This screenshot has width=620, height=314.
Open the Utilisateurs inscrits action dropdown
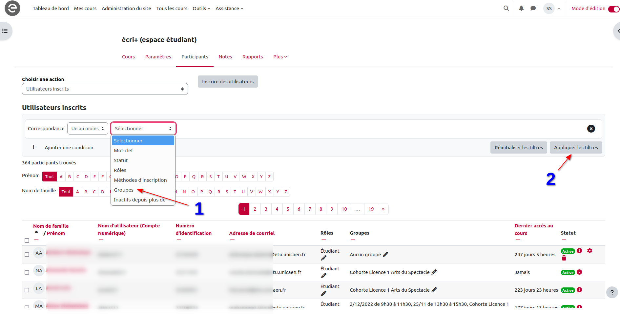tap(105, 89)
